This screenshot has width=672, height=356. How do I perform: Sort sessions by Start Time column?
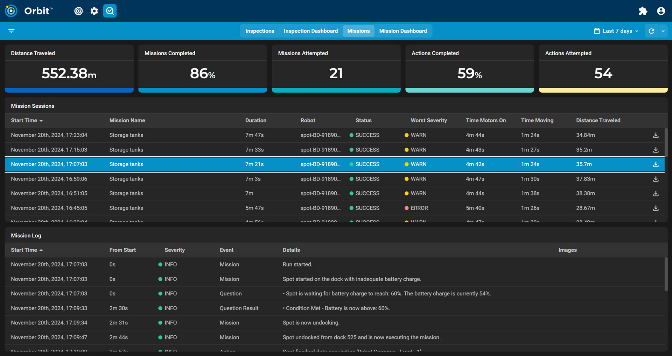(27, 120)
